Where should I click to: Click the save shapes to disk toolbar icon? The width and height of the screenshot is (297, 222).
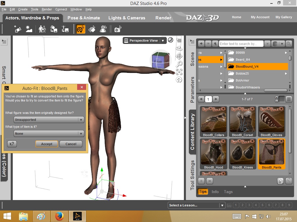54,29
